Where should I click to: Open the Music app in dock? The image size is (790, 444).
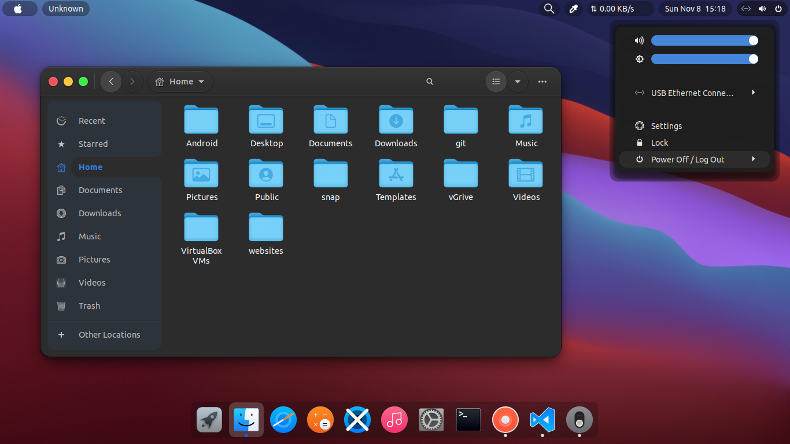394,420
